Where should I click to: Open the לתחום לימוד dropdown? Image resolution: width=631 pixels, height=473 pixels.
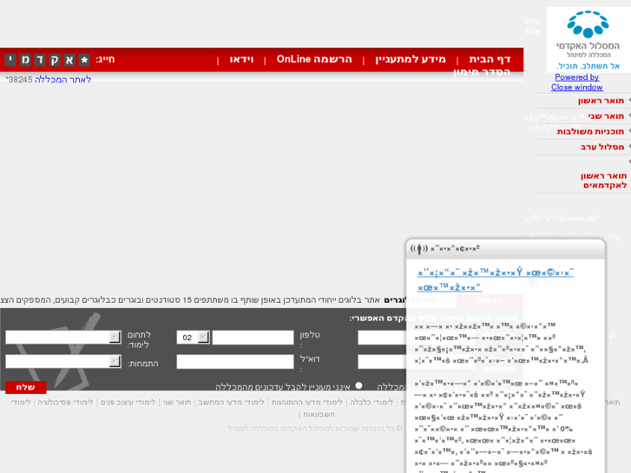pos(63,337)
